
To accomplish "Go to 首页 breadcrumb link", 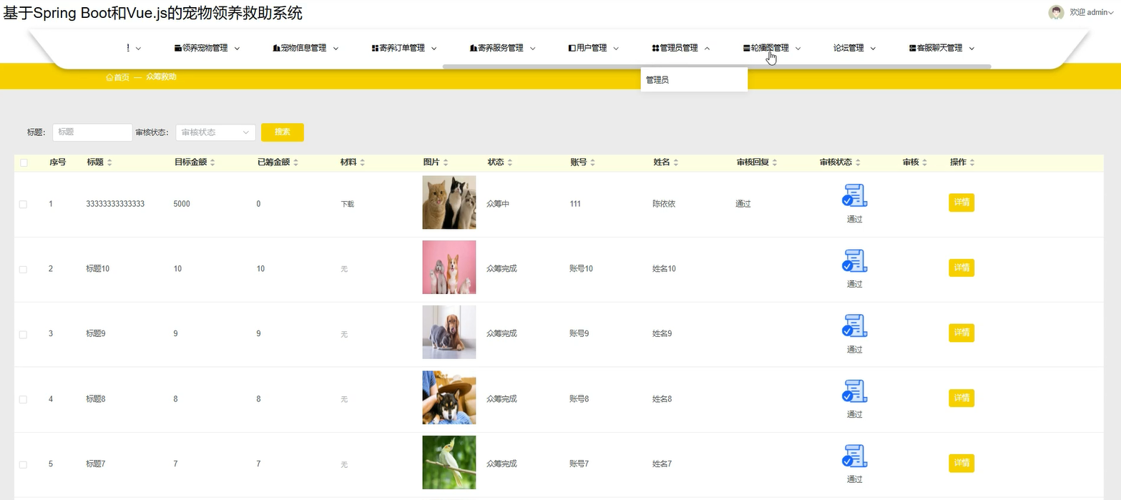I will (122, 77).
